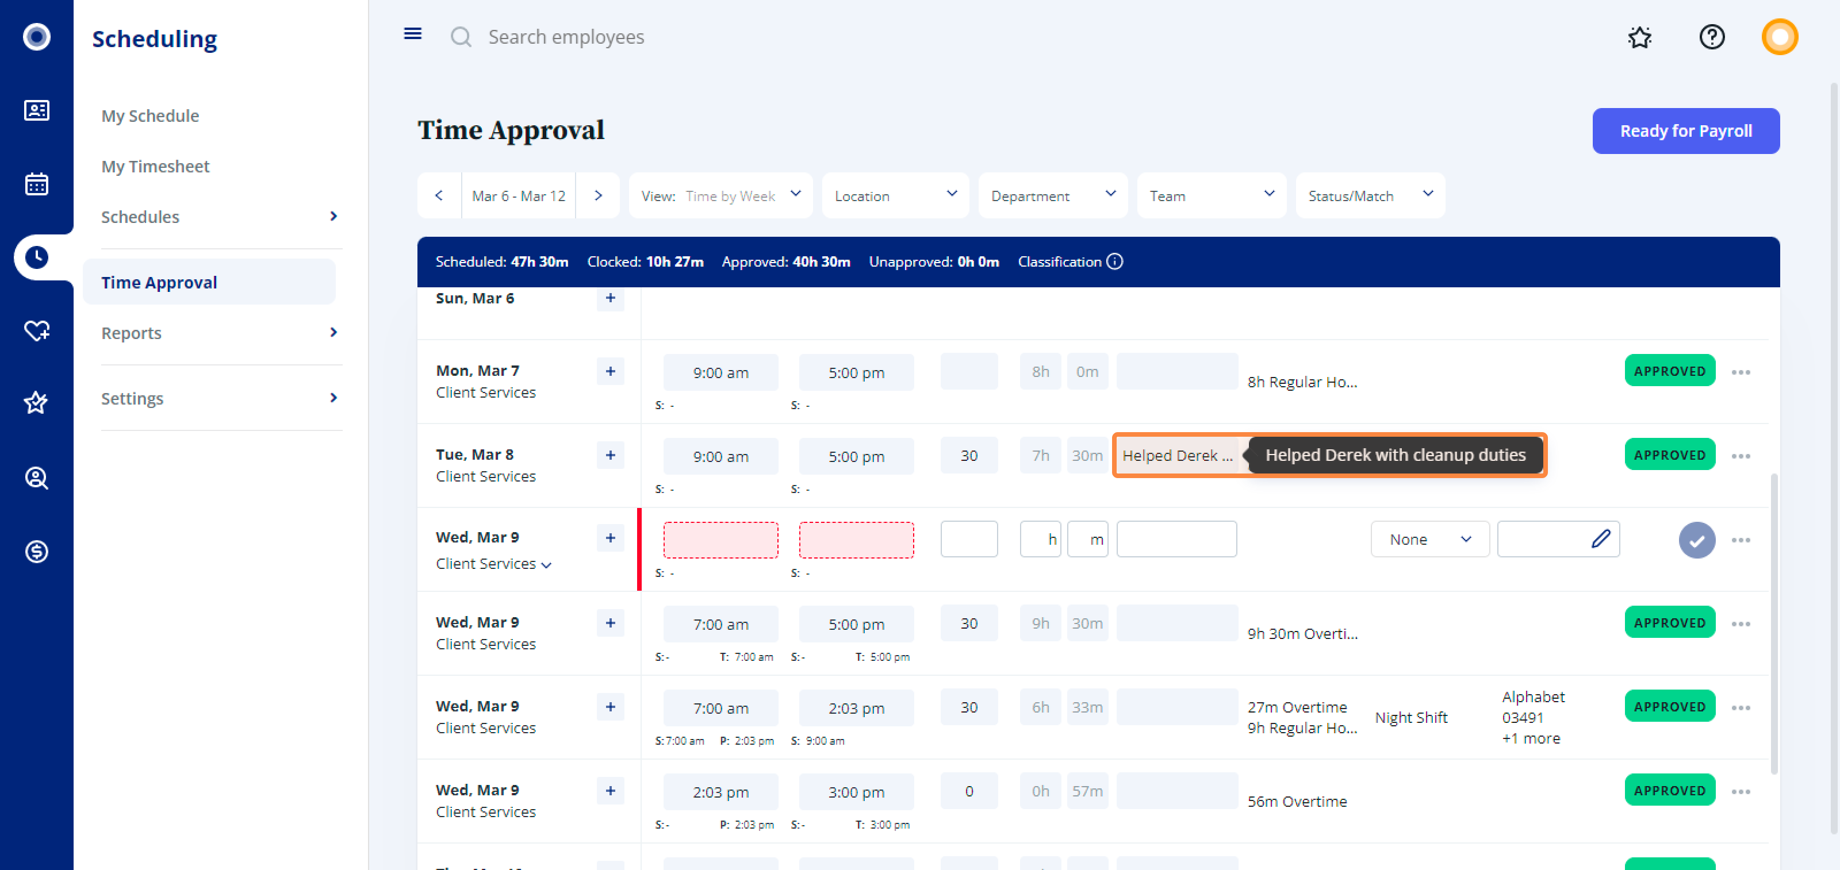This screenshot has width=1840, height=870.
Task: Click APPROVED badge on Tue, Mar 8
Action: pyautogui.click(x=1669, y=455)
